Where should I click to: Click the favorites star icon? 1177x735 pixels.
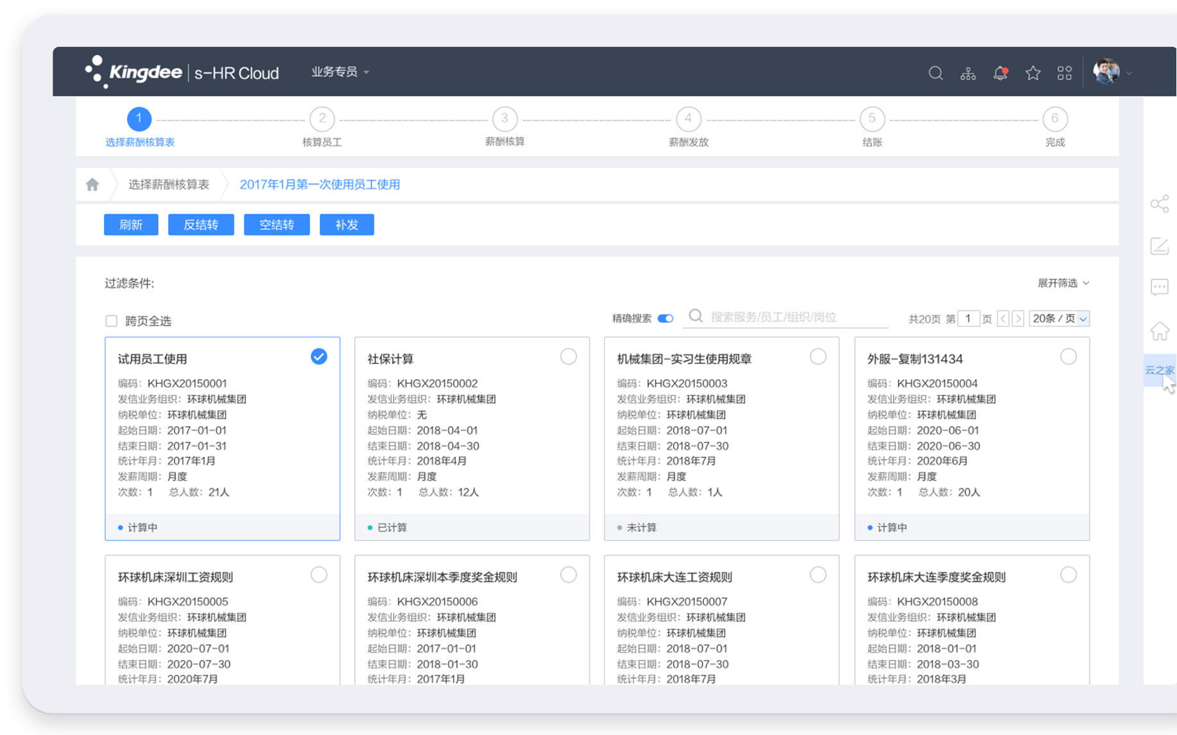tap(1032, 73)
